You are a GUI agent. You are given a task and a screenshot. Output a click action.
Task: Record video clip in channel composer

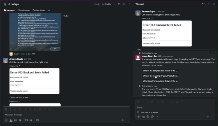pyautogui.click(x=27, y=120)
